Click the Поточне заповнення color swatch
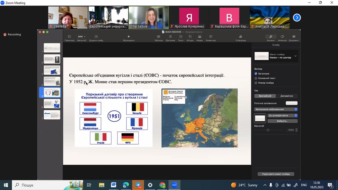Screen dimensions: 338x190 pos(291,103)
